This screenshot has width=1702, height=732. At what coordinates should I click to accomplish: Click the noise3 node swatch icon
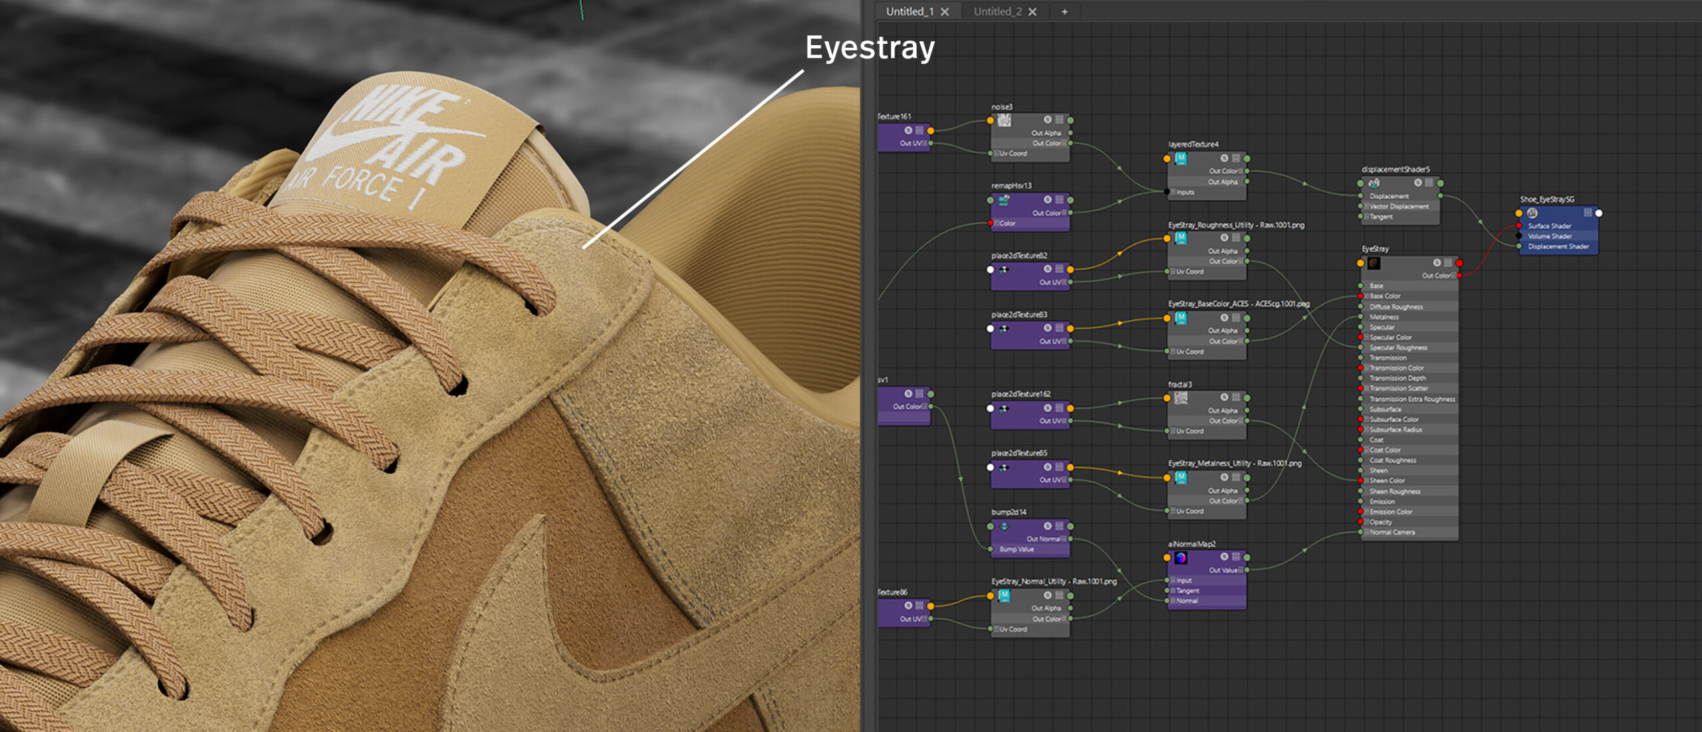pos(1005,120)
